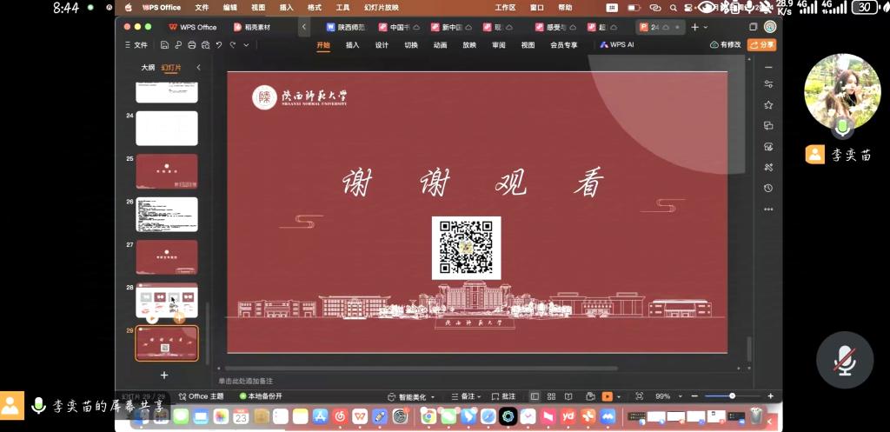Click the star icon in right sidebar
The height and width of the screenshot is (432, 890).
click(x=768, y=105)
